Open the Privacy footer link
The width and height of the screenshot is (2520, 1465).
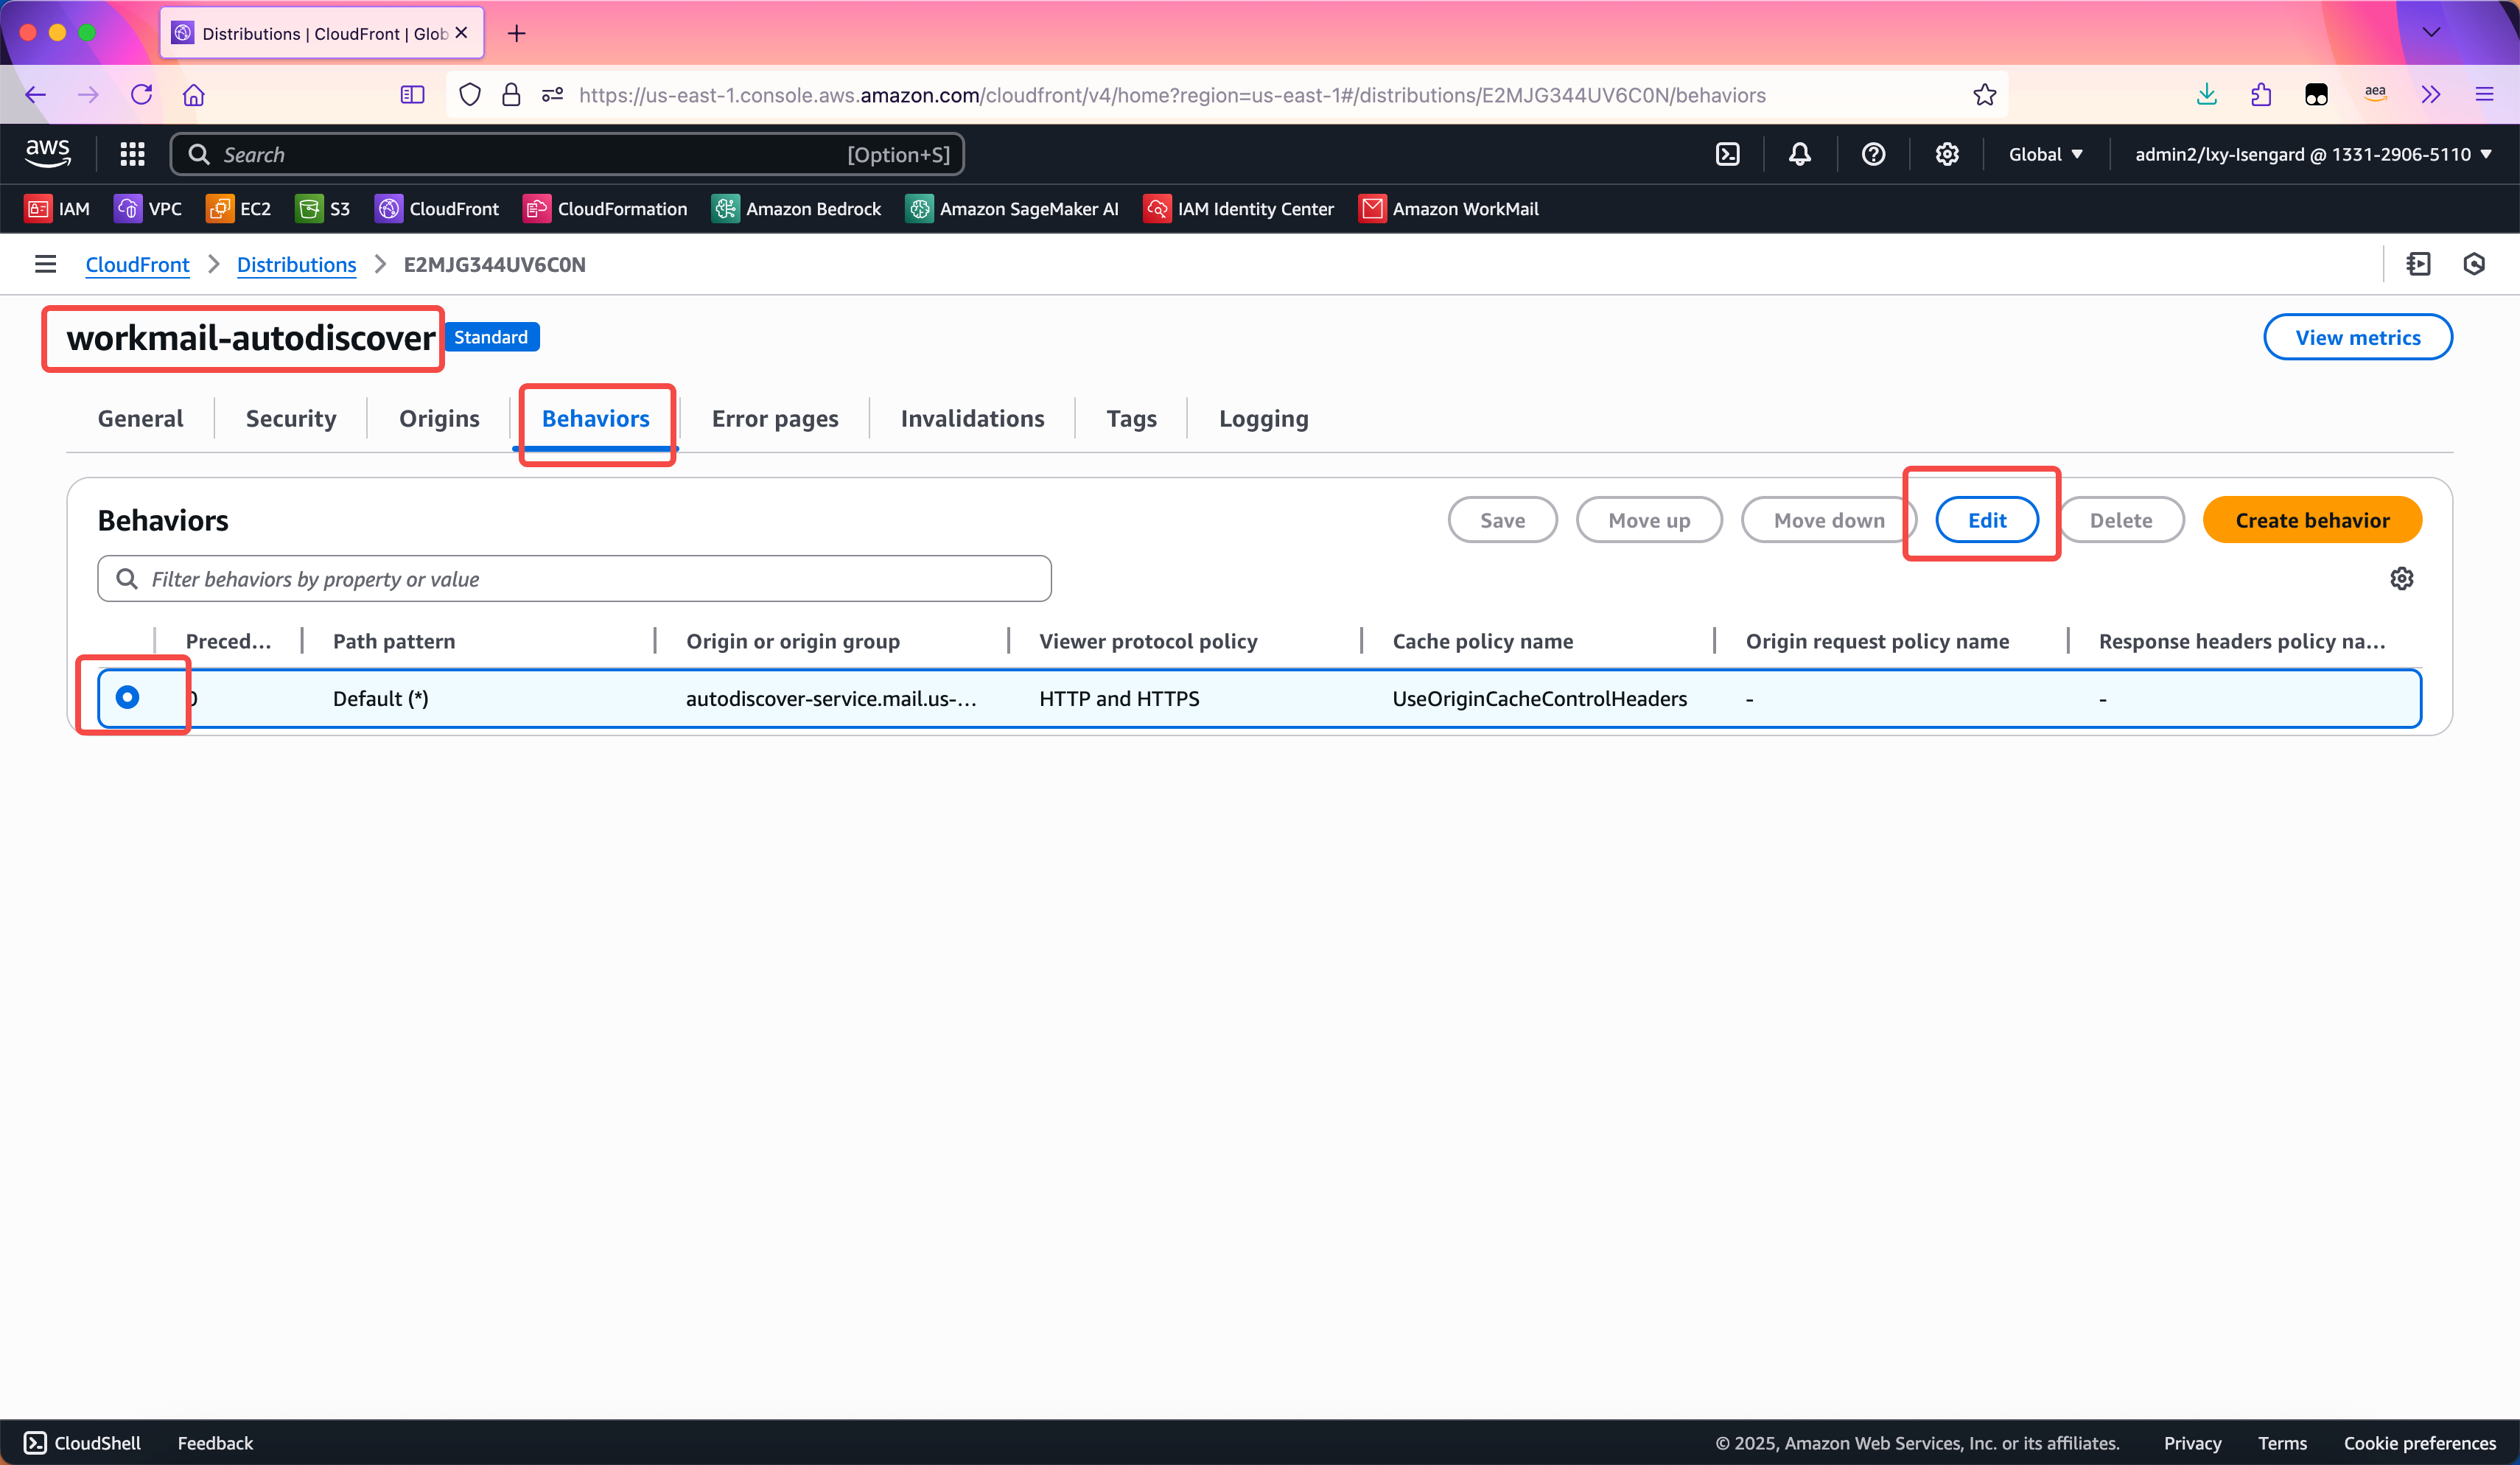point(2192,1442)
